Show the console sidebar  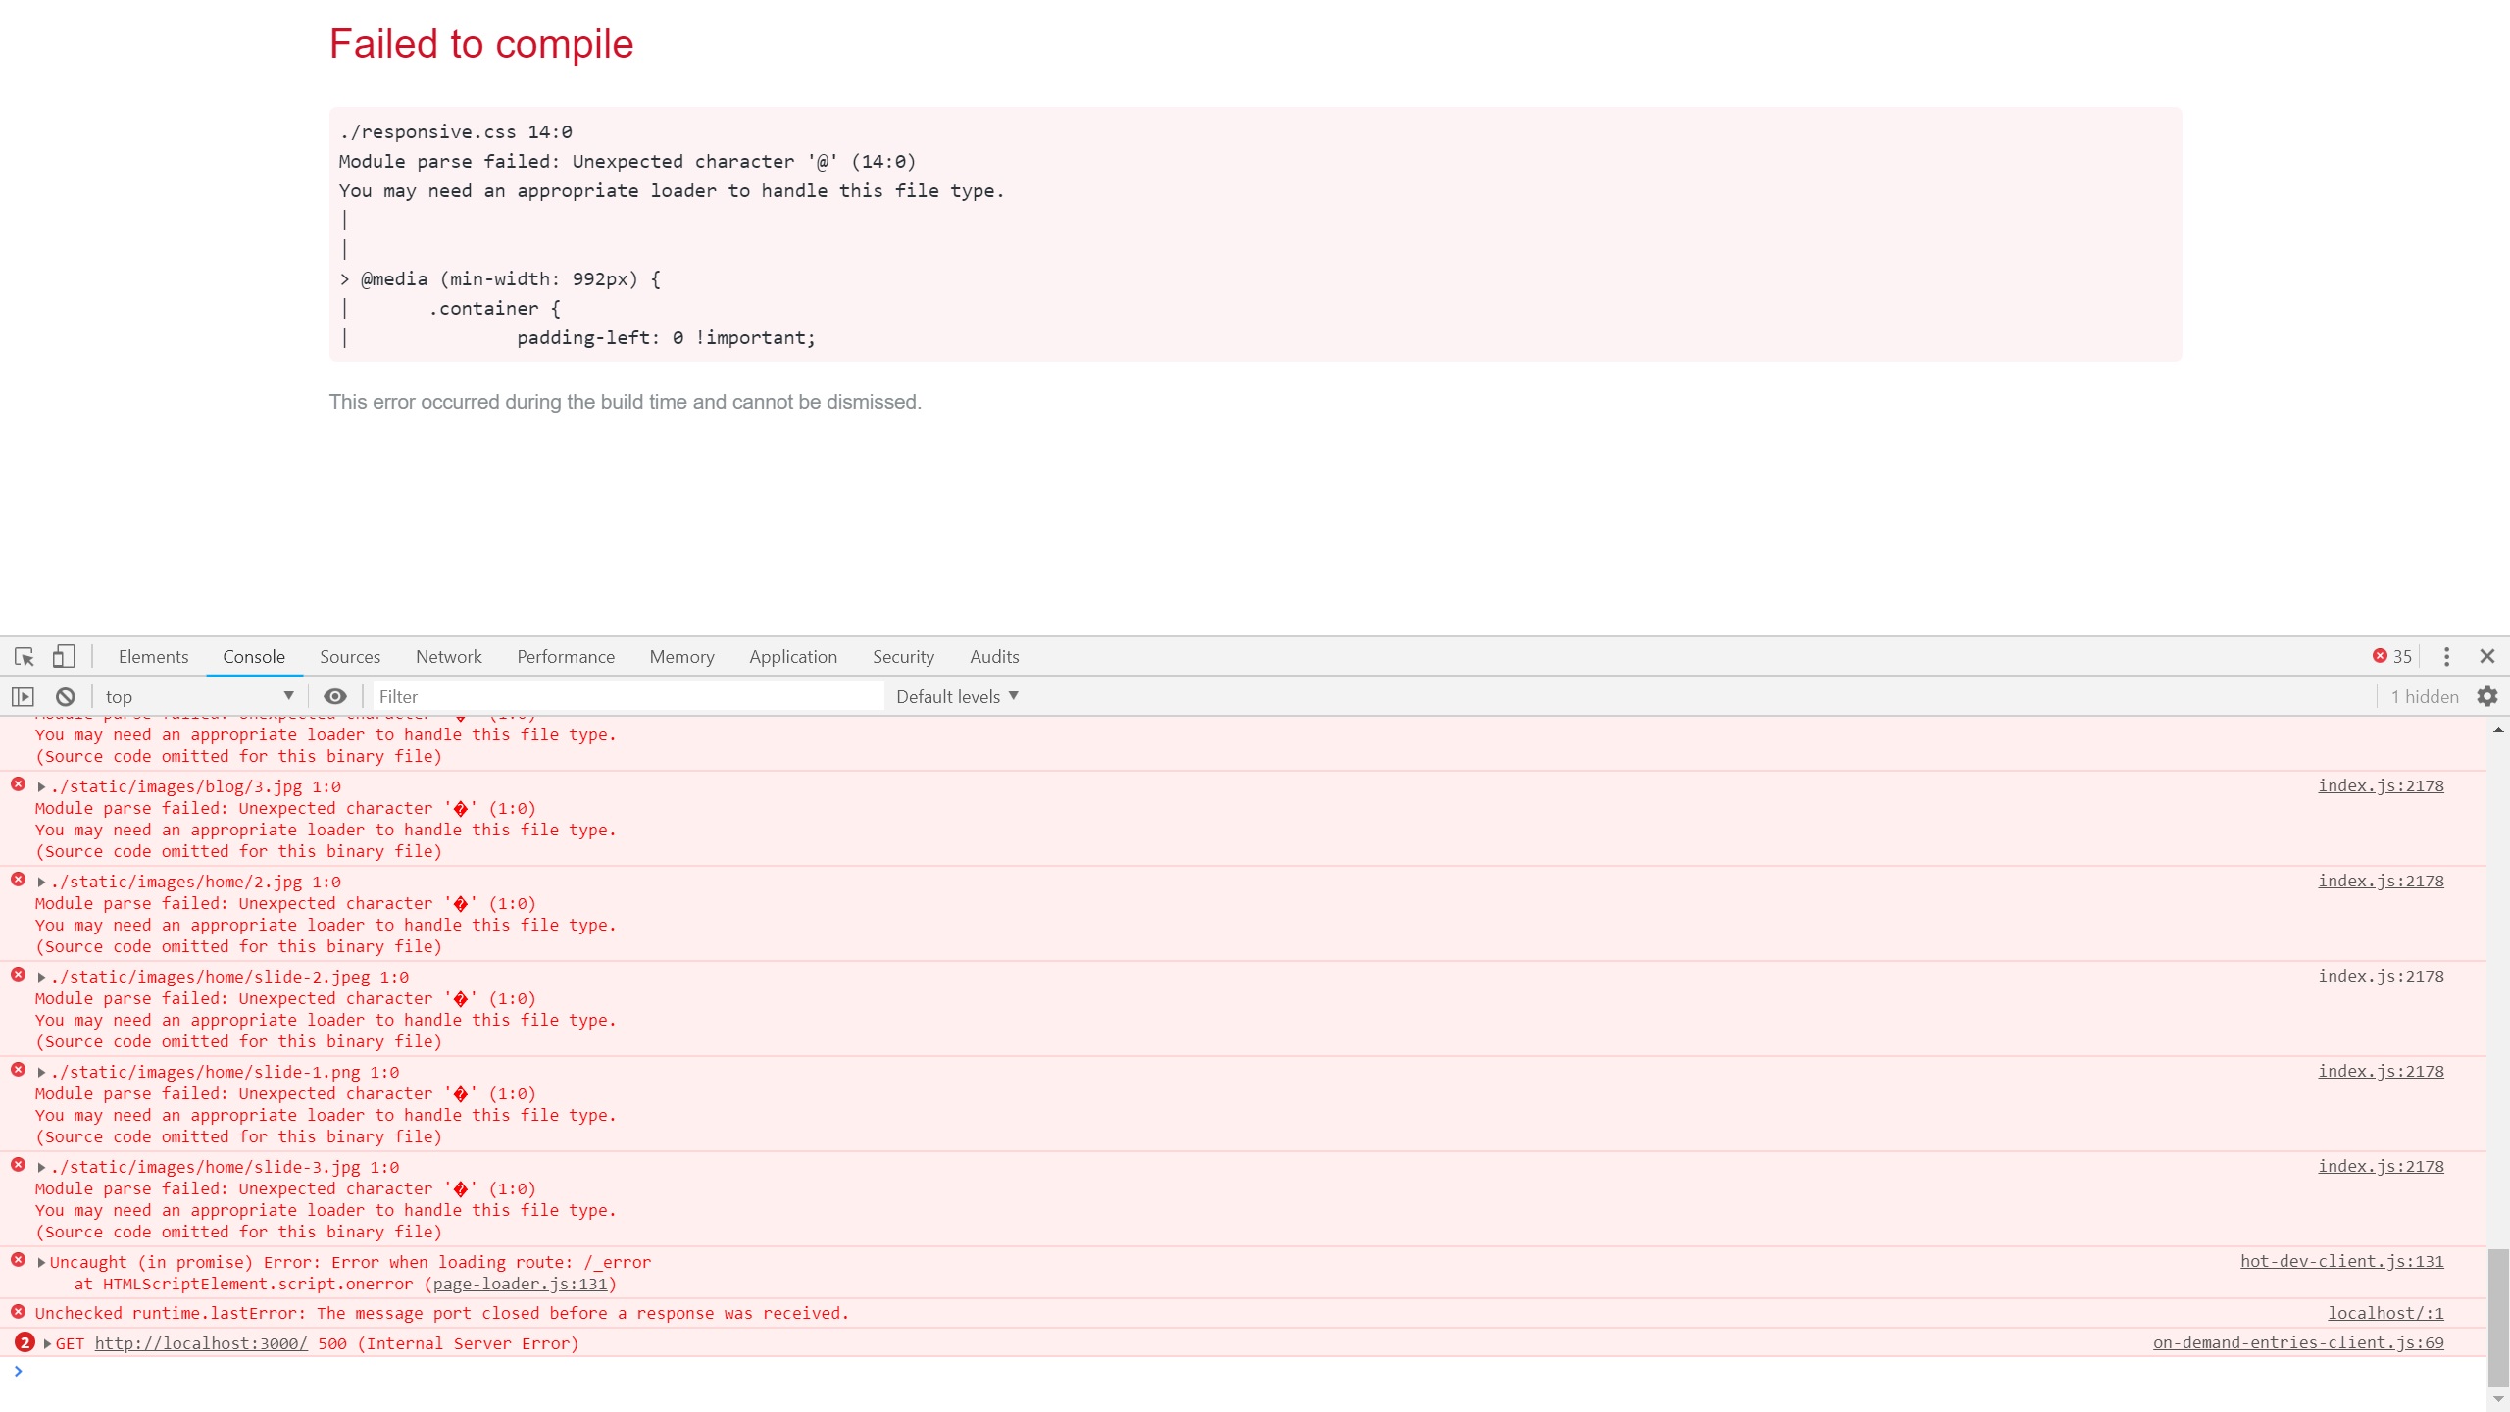(x=24, y=696)
